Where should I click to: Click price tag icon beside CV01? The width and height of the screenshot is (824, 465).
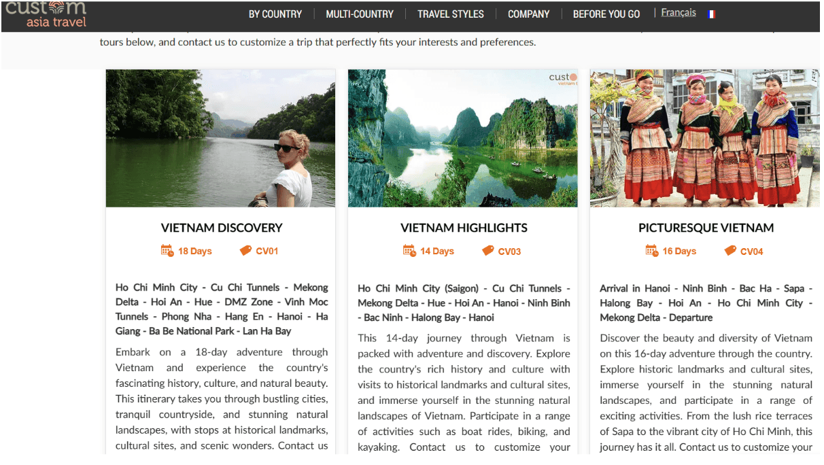(x=245, y=250)
